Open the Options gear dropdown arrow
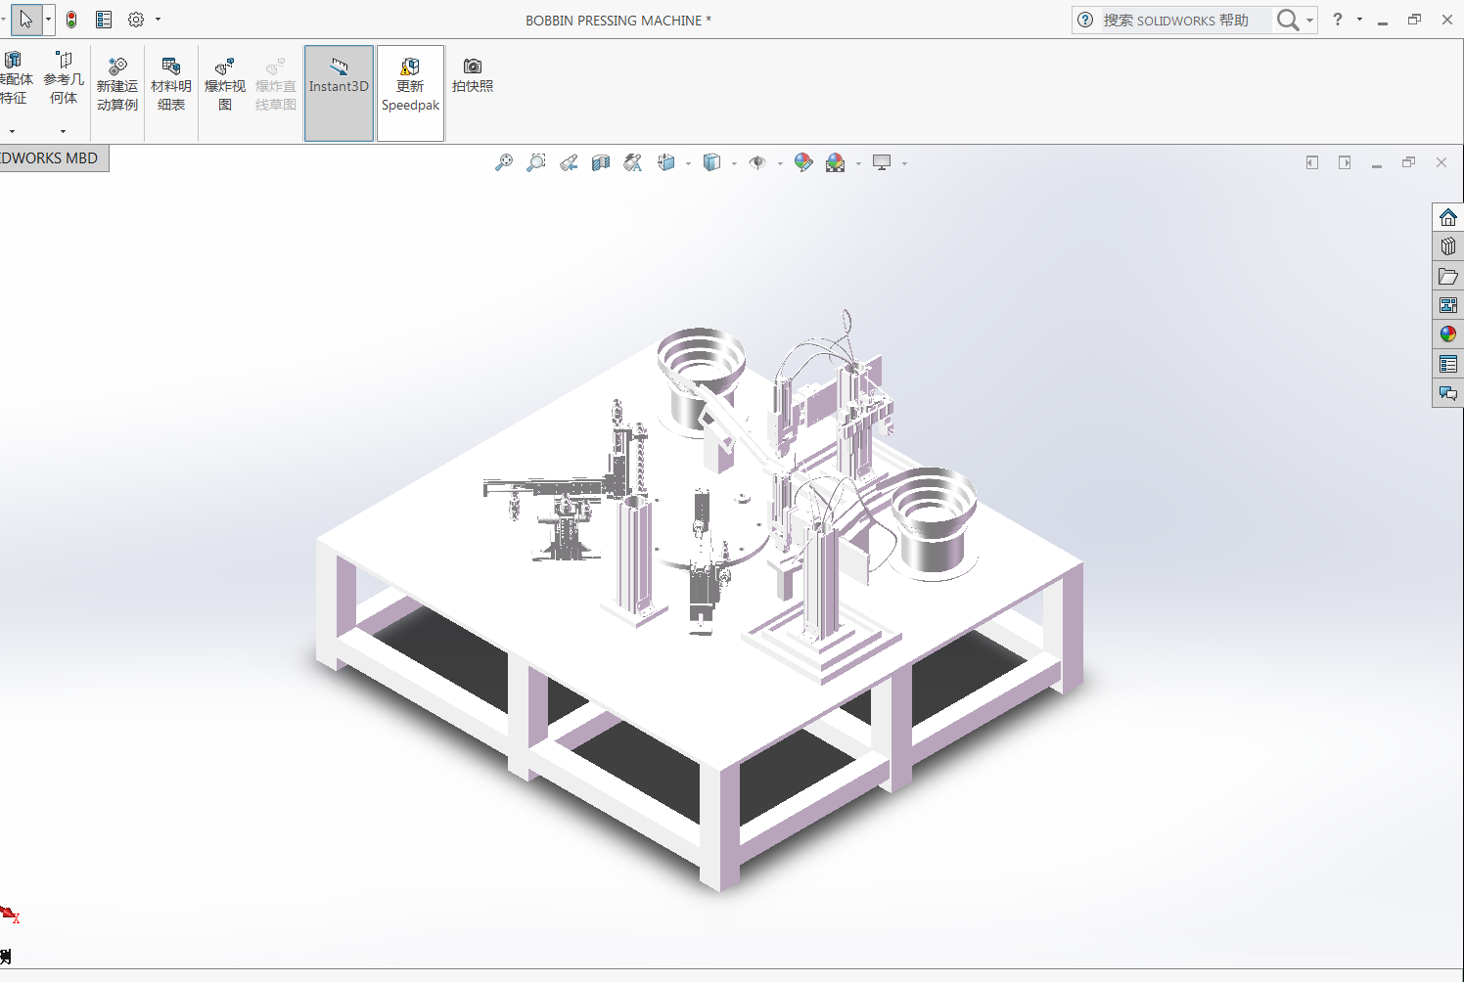 coord(158,20)
